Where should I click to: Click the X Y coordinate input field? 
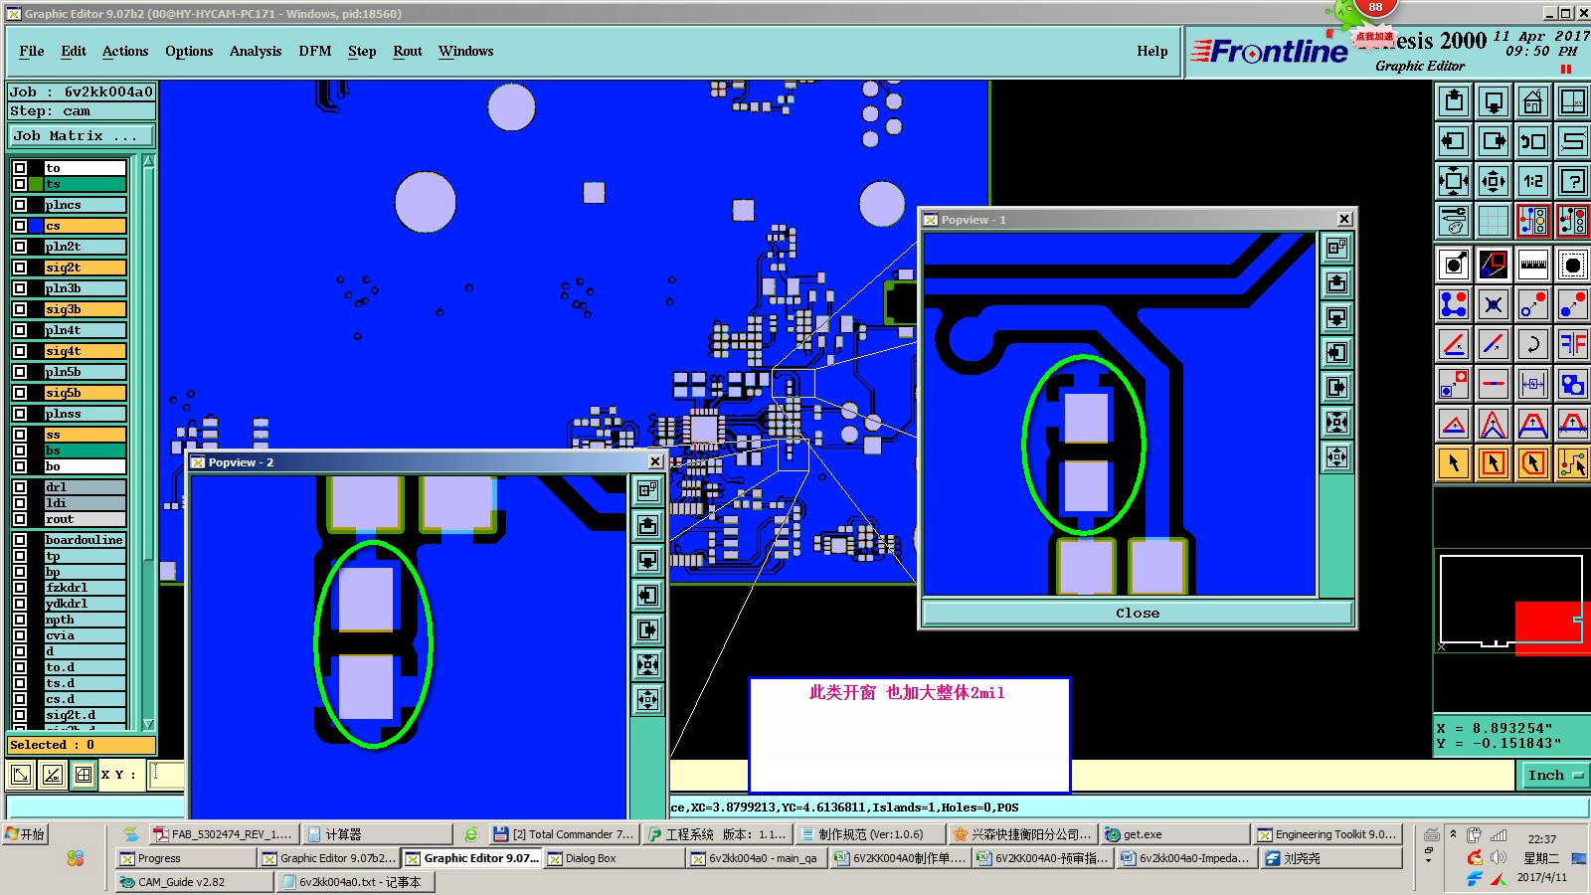coord(167,775)
